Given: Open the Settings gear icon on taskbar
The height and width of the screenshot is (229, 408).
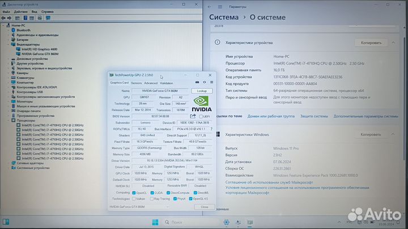Looking at the screenshot, I should pyautogui.click(x=226, y=222).
